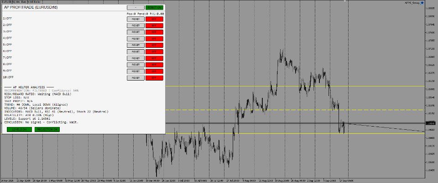Screen dimensions: 438x183
Task: Select the '2:OFF' slot label
Action: tap(8, 25)
